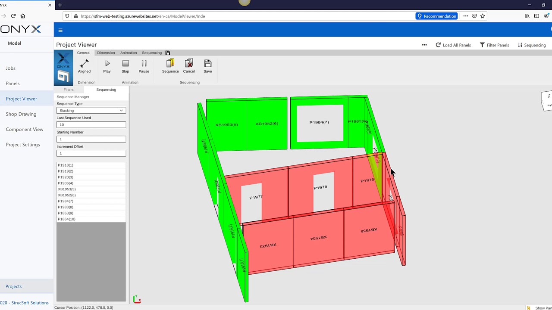
Task: Click the floppy disk icon beside Sequencing tab
Action: 168,53
